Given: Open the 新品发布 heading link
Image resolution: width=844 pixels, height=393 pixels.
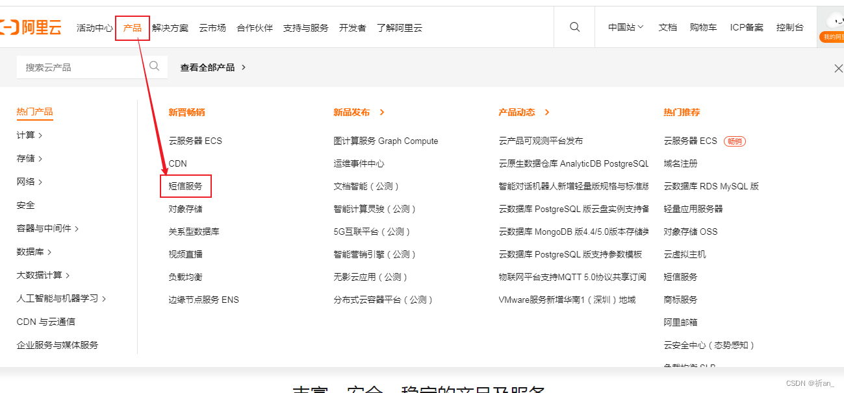Looking at the screenshot, I should coord(359,112).
